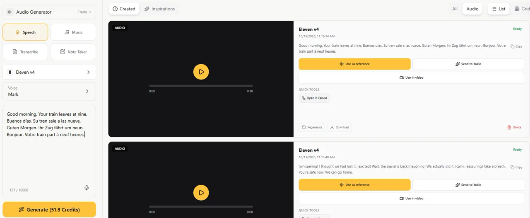
Task: Switch to Grid view
Action: (x=522, y=9)
